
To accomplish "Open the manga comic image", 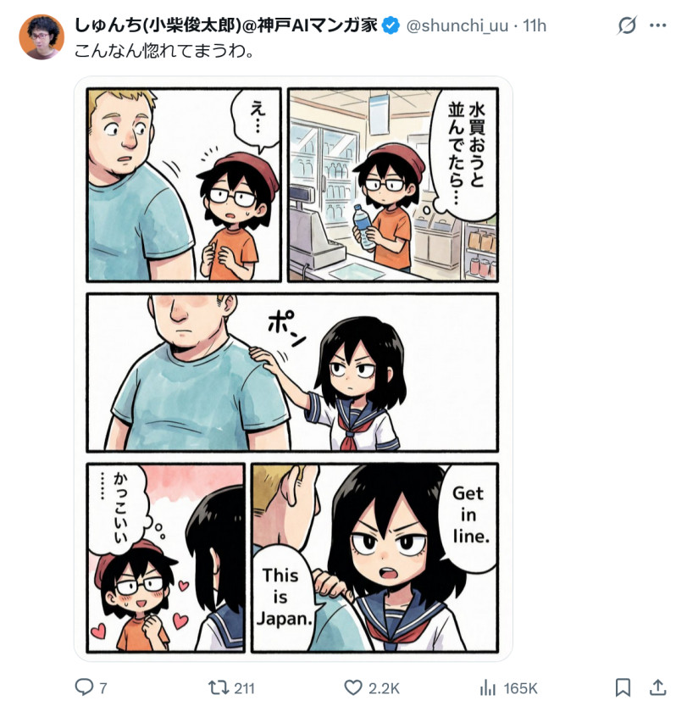I will (x=293, y=369).
